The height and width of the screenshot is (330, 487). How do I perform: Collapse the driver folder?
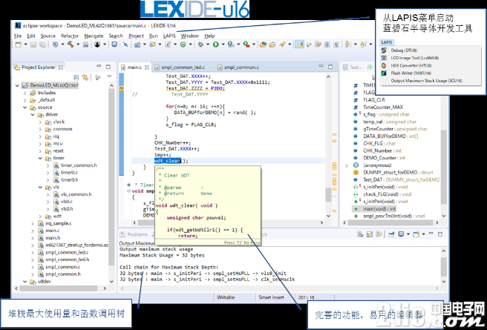33,115
